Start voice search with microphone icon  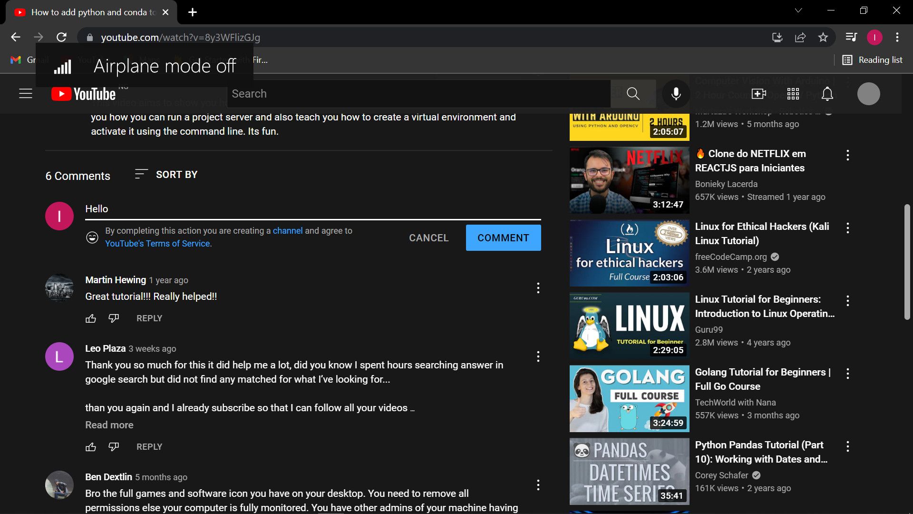[x=676, y=94]
